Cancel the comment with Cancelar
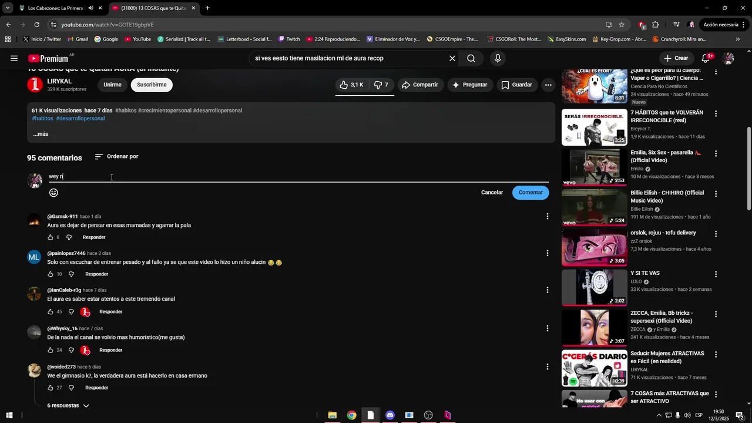752x423 pixels. (x=492, y=193)
